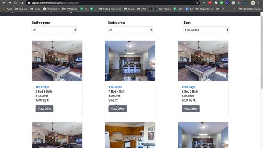Open the L bookmark
Screen dimensions: 263x148
coord(93,9)
